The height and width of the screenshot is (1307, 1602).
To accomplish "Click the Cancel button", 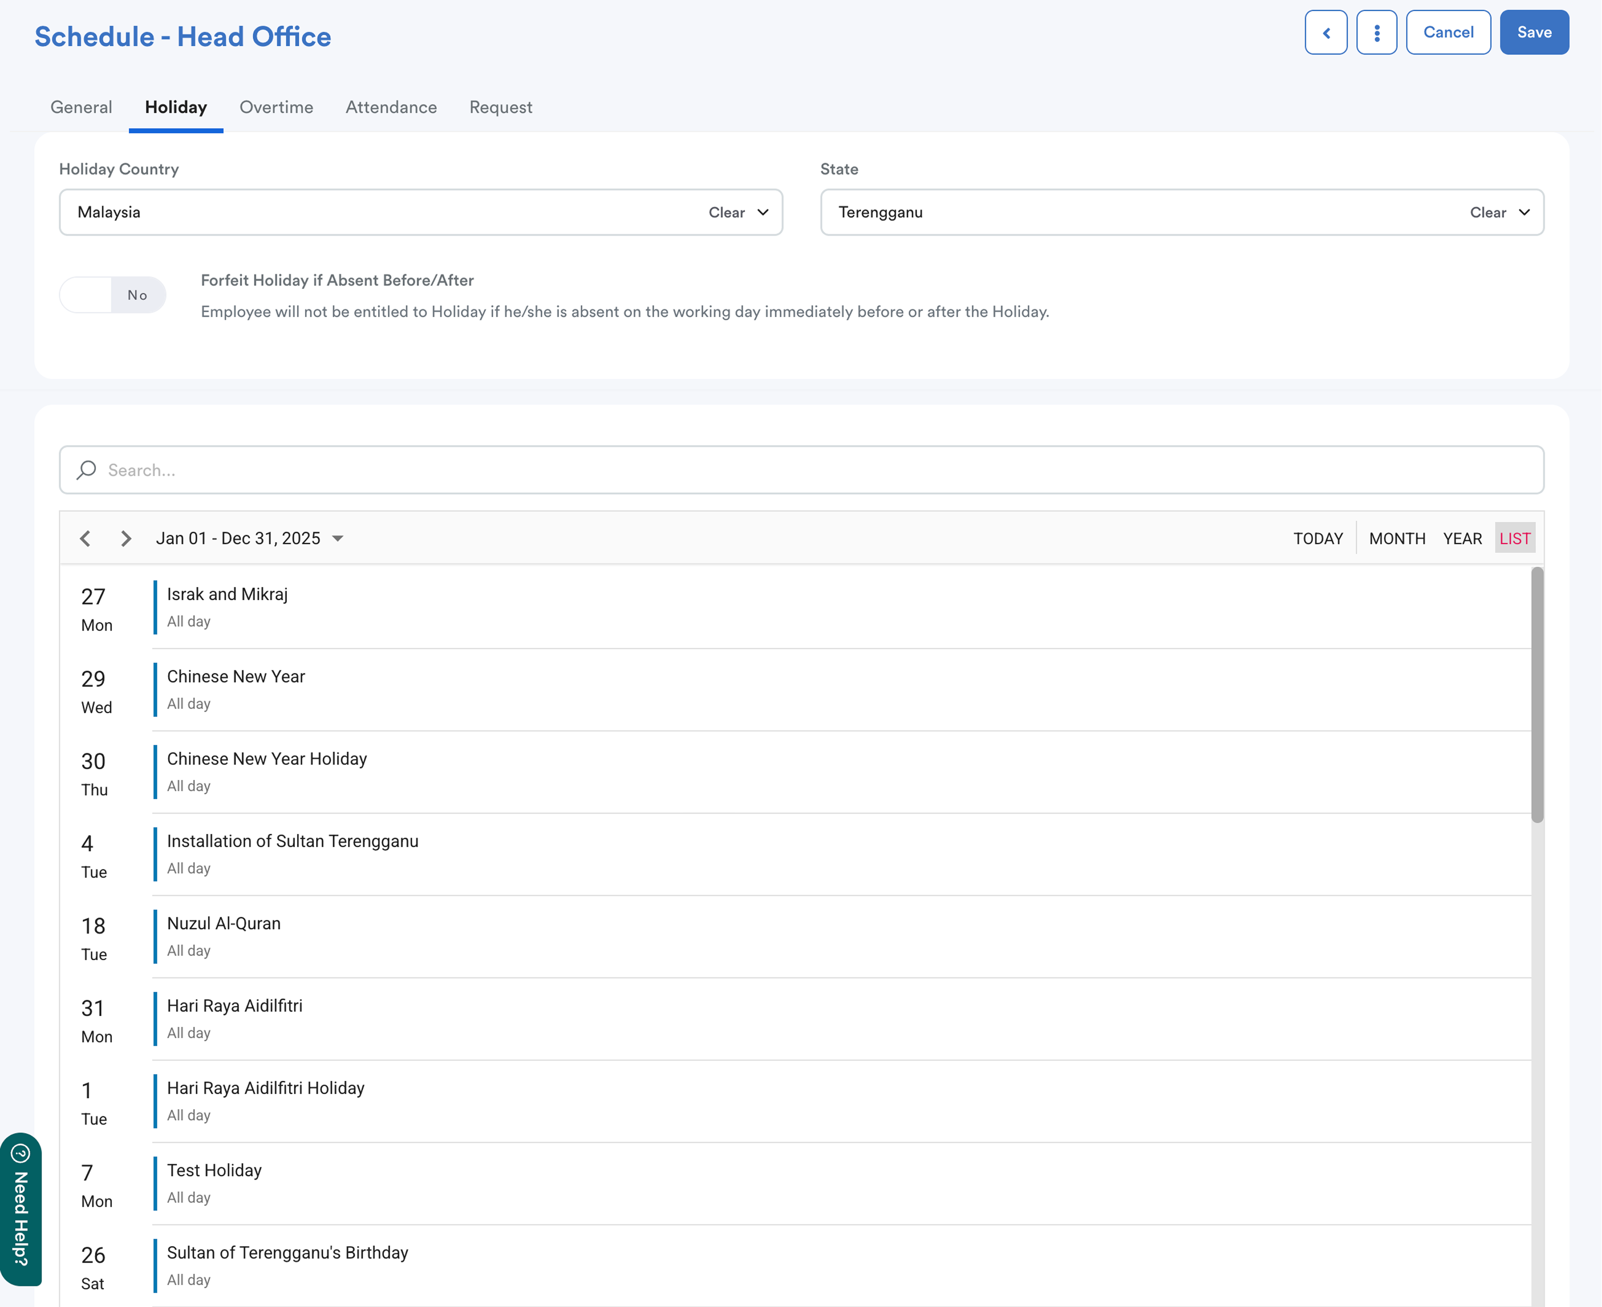I will click(x=1448, y=33).
